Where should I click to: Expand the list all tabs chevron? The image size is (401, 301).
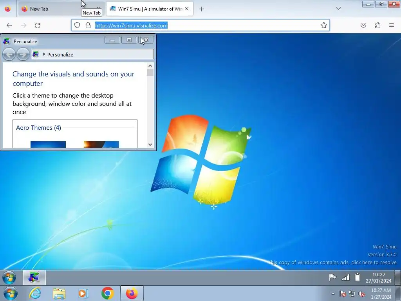[338, 9]
